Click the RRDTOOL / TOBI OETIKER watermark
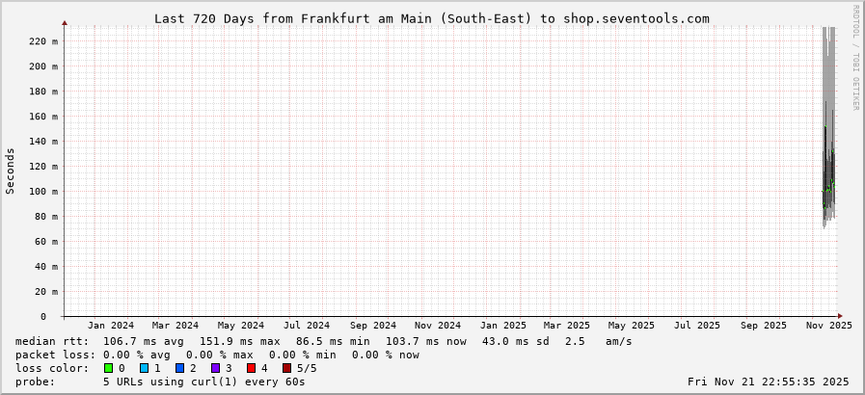The image size is (865, 395). tap(855, 58)
